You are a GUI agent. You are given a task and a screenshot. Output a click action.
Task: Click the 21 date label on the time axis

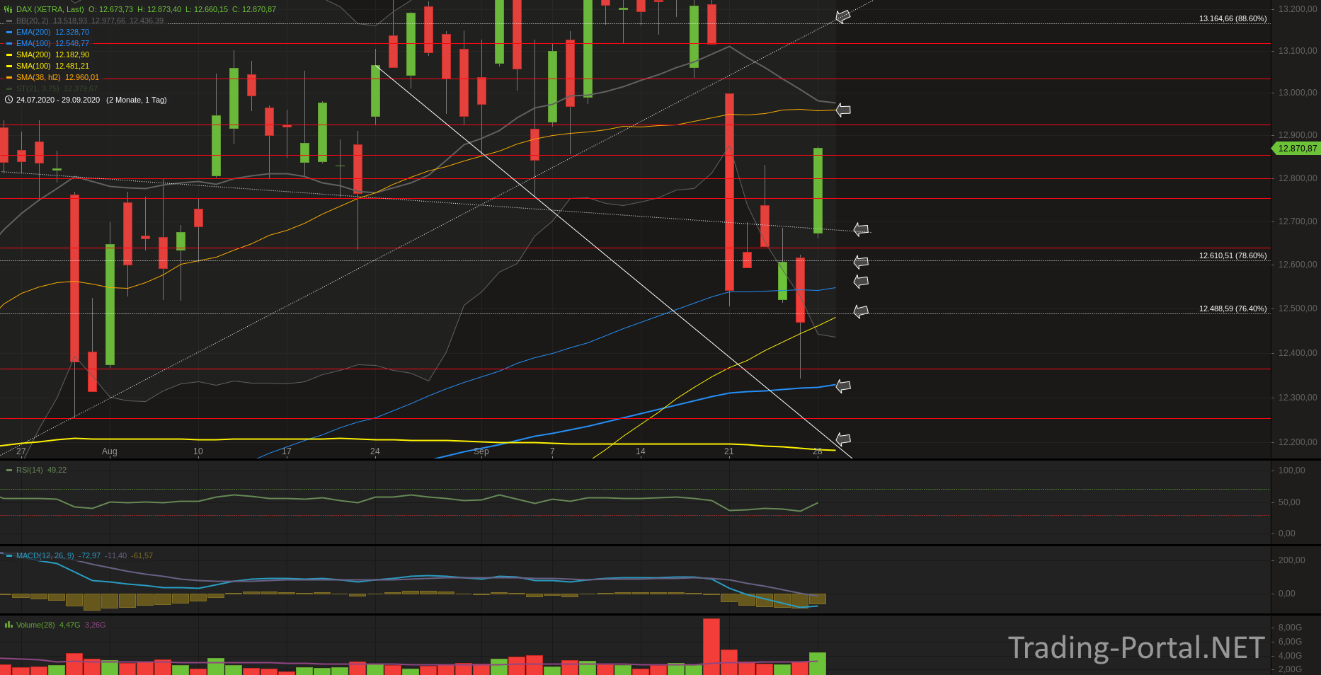[x=729, y=451]
